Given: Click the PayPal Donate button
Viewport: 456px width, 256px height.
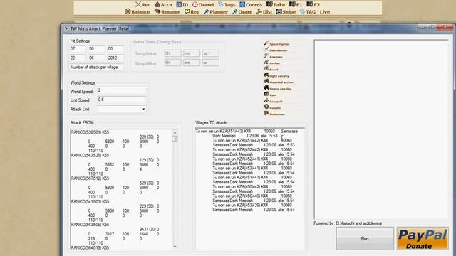Looking at the screenshot, I should tap(423, 239).
